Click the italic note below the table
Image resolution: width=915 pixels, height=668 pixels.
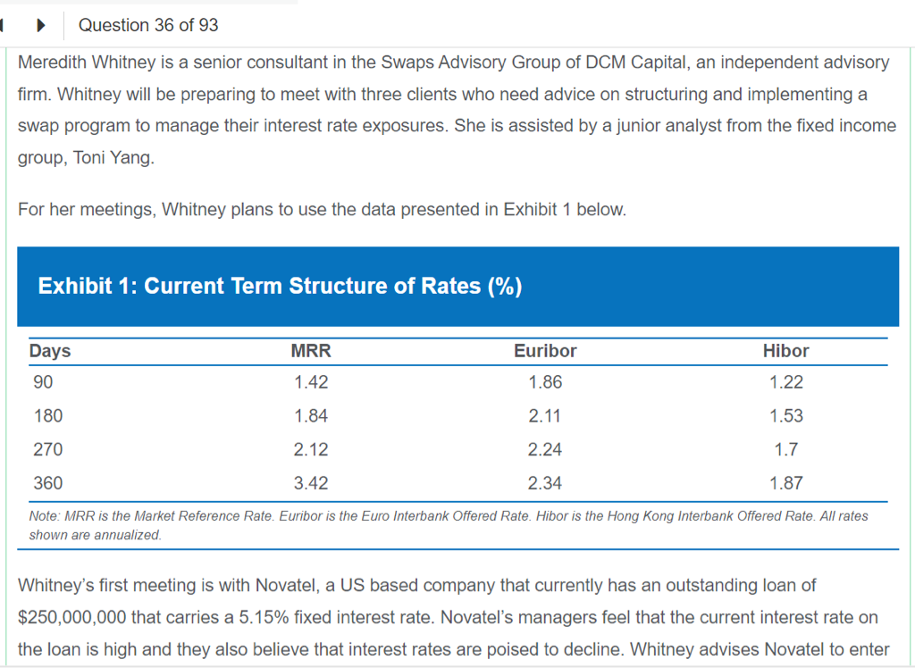point(449,525)
